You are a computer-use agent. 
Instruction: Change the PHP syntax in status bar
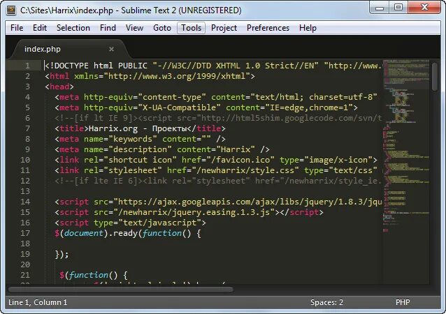pyautogui.click(x=403, y=302)
